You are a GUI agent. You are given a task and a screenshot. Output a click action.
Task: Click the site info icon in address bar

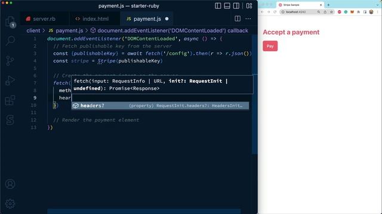pyautogui.click(x=283, y=12)
